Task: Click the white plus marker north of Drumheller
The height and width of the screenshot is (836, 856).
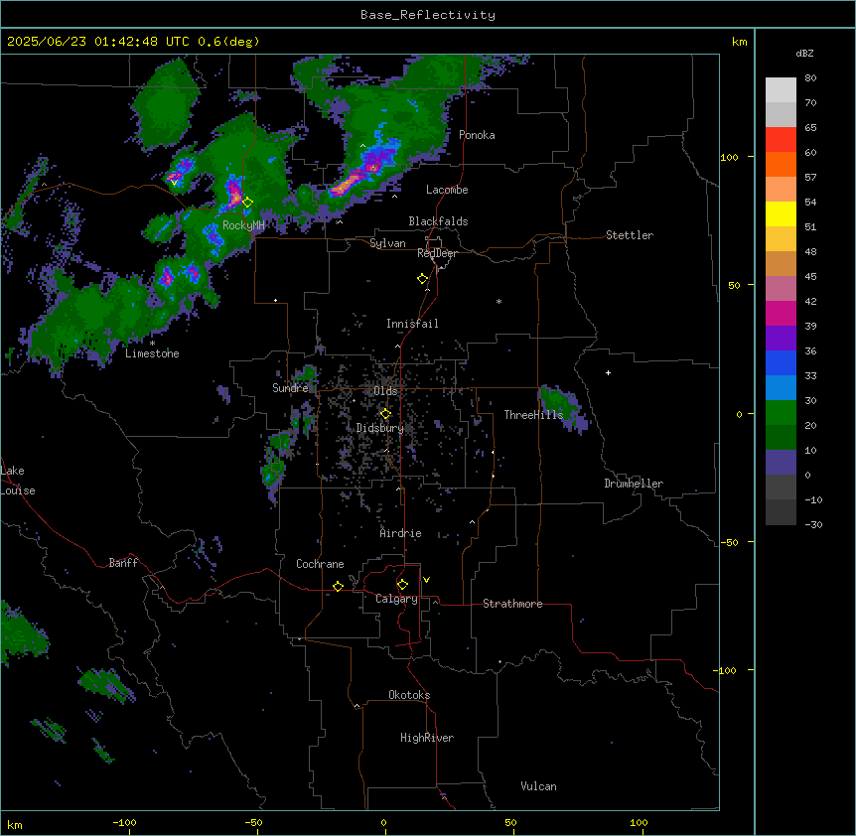Action: 608,372
